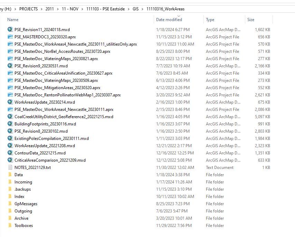Select the GpMessages folder icon
Screen dimensions: 295x237
click(10, 203)
